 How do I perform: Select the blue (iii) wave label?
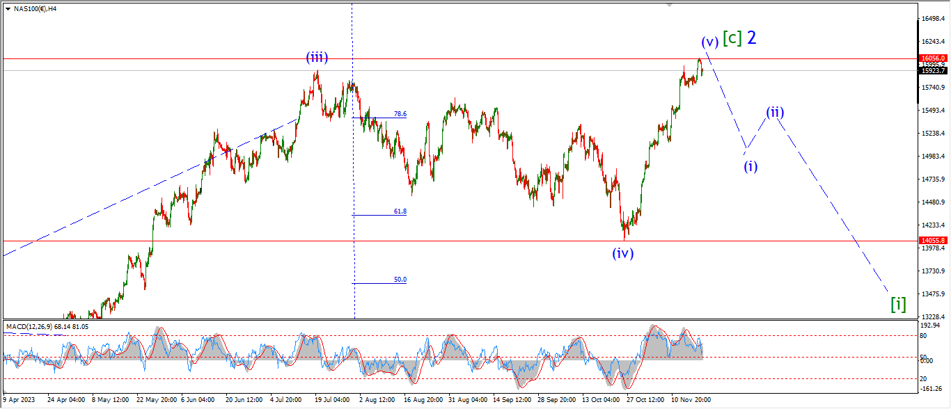(317, 58)
